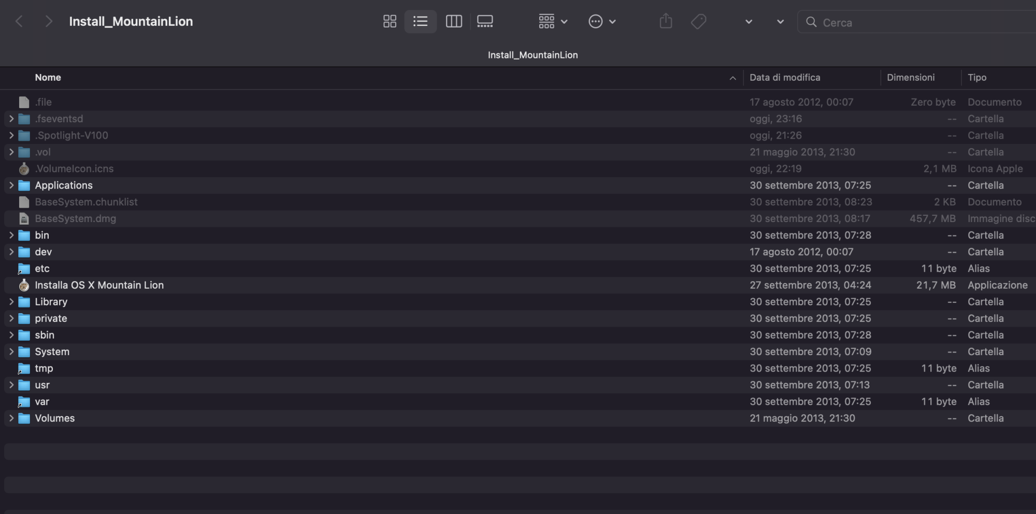Expand the System folder
1036x514 pixels.
pos(11,352)
